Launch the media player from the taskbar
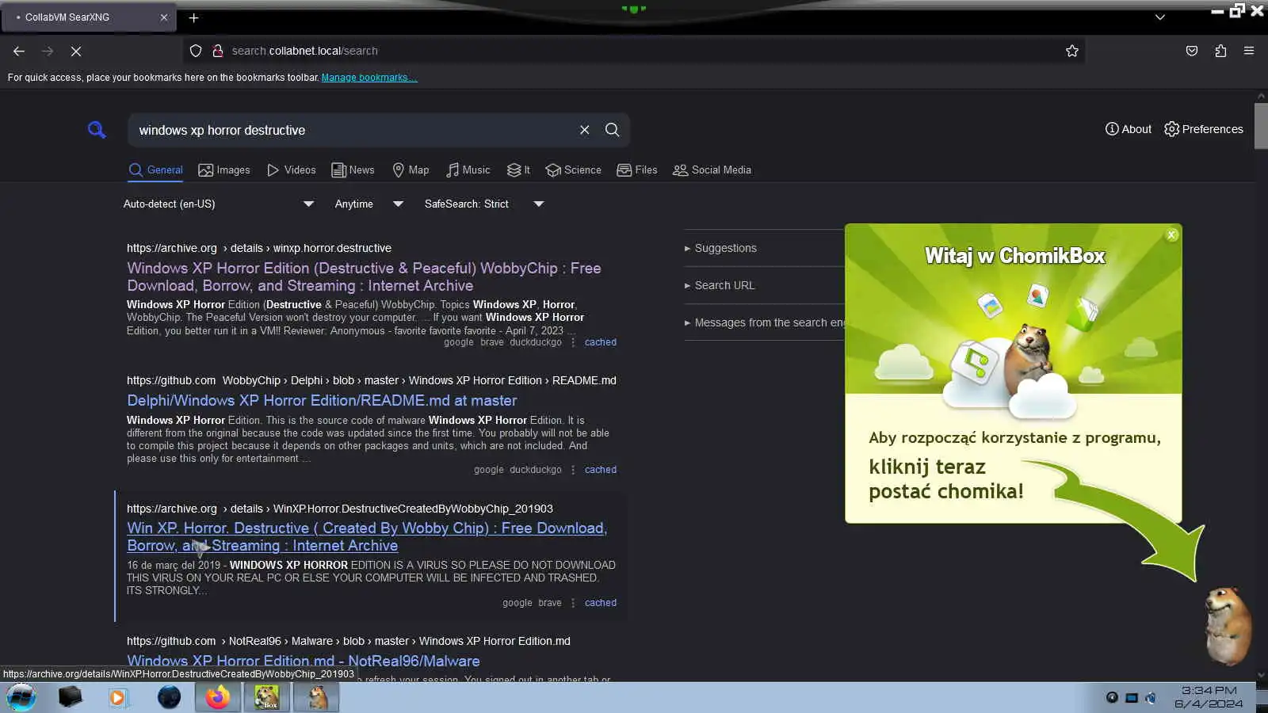The height and width of the screenshot is (713, 1268). pos(118,697)
